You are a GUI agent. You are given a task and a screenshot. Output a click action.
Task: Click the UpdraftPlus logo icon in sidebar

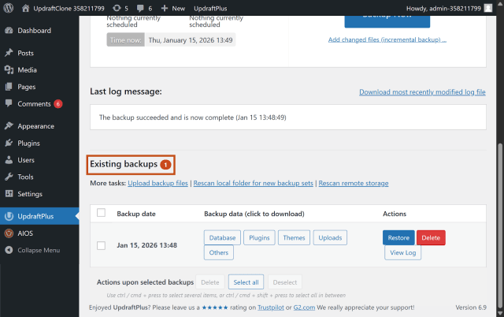tap(9, 216)
